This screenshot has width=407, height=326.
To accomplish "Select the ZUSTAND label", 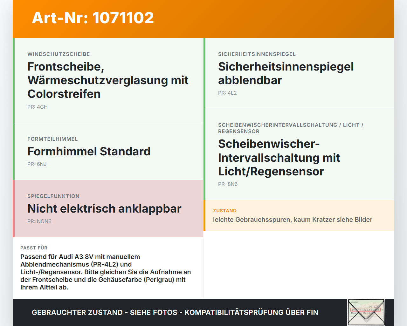I will click(x=225, y=211).
